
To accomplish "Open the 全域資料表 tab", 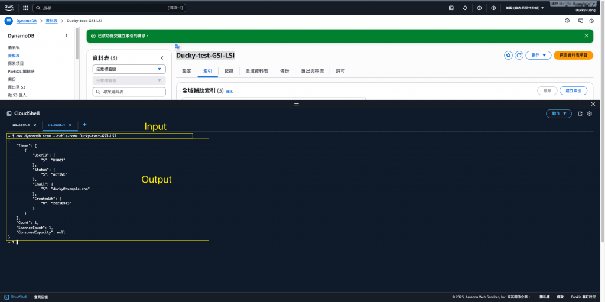I will [x=256, y=71].
